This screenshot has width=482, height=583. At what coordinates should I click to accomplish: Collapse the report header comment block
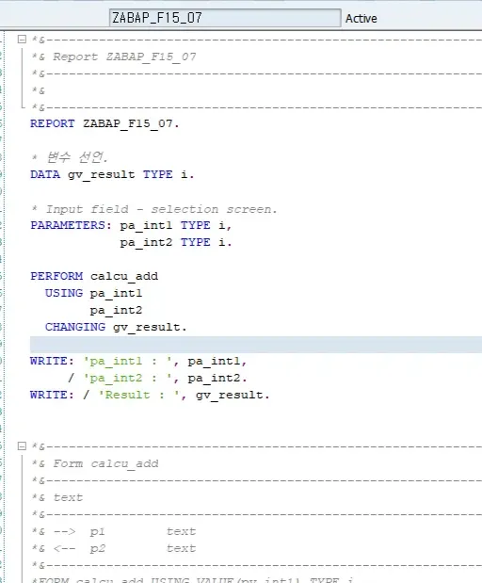[x=22, y=39]
